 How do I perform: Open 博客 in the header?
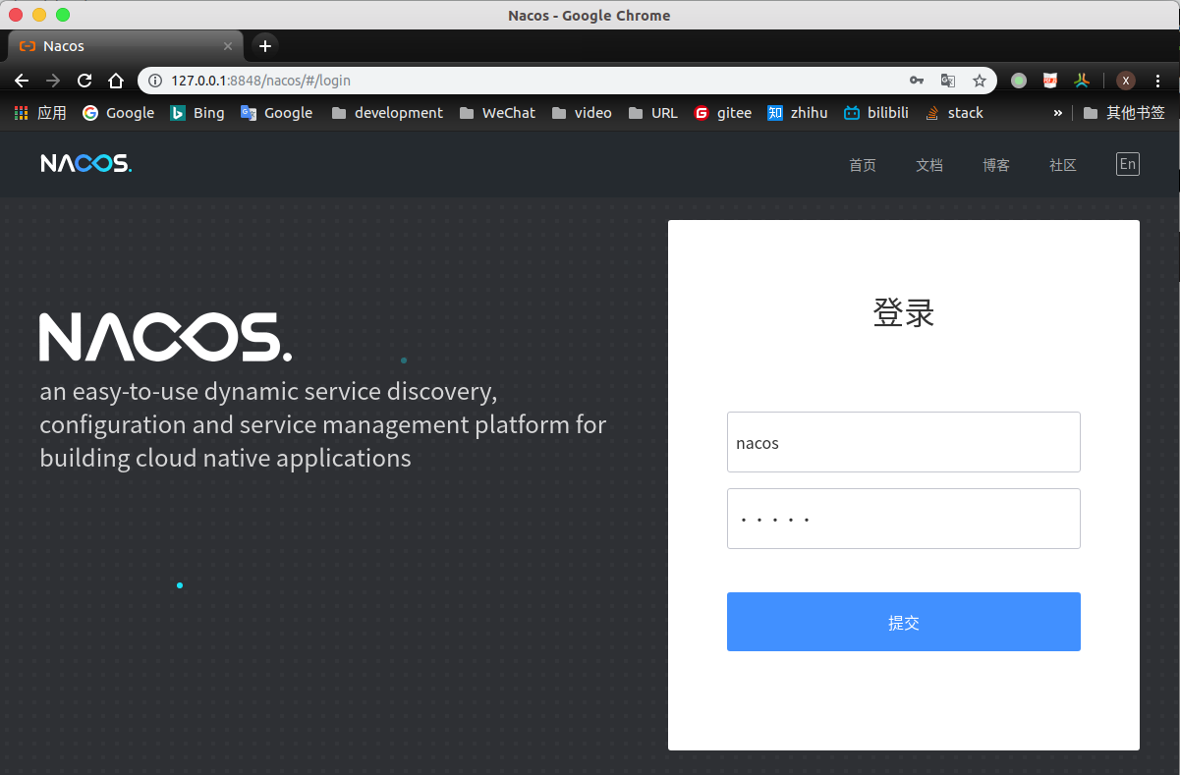coord(996,165)
